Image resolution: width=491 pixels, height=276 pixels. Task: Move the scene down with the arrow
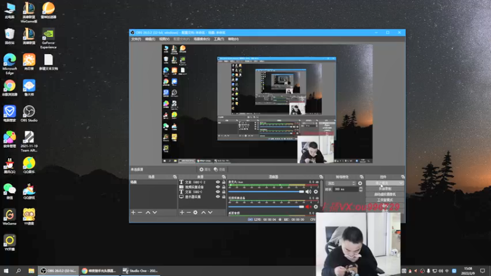(x=155, y=212)
